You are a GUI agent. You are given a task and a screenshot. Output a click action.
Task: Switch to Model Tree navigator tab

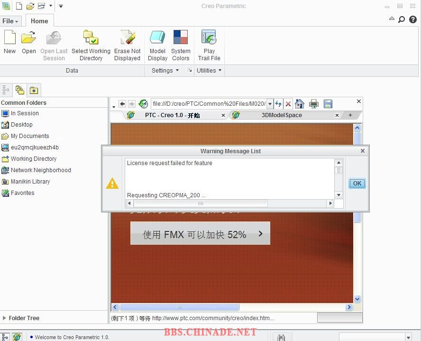(x=6, y=90)
